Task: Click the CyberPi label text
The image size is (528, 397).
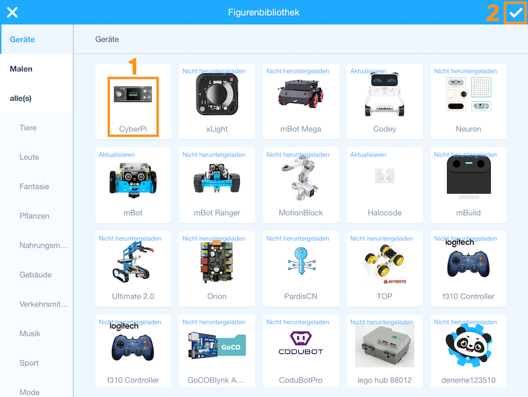Action: click(x=133, y=129)
